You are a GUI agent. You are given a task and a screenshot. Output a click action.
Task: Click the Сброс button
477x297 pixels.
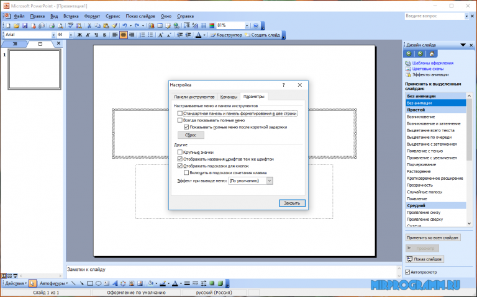click(191, 135)
